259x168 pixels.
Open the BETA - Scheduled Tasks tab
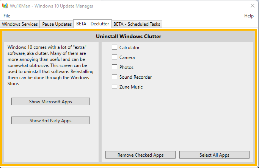coord(137,24)
